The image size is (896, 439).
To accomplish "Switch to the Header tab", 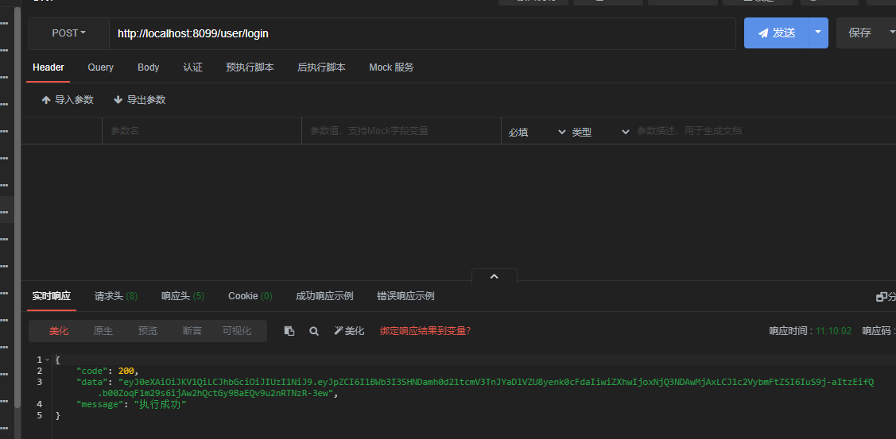I will 48,67.
